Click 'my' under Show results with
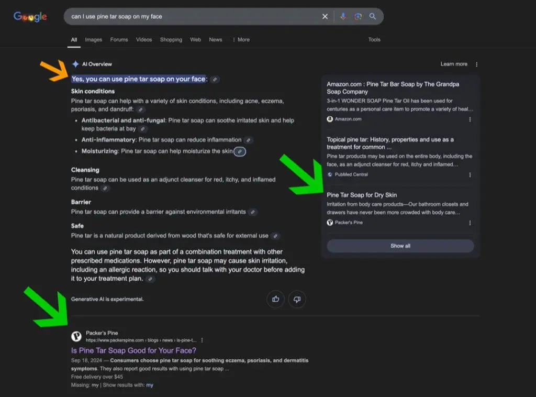 149,384
